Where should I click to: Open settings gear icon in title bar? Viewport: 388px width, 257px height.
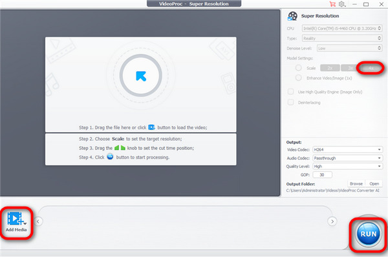coord(341,4)
